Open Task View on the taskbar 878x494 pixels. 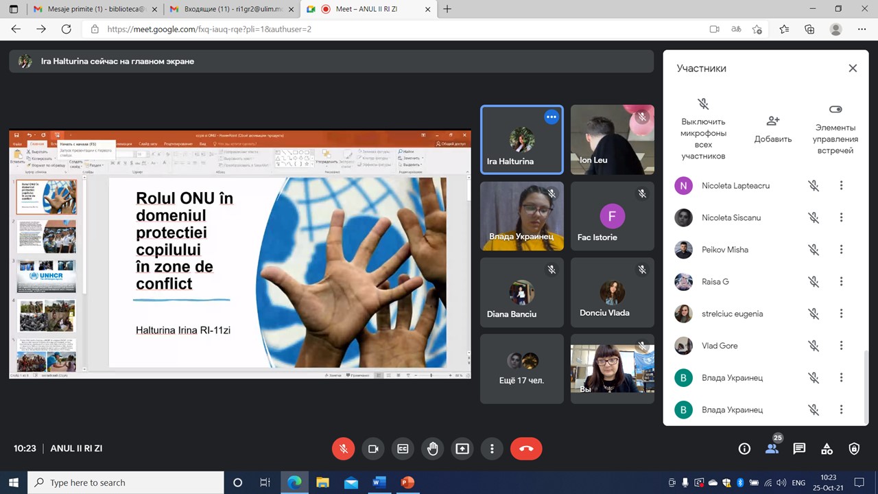(265, 482)
